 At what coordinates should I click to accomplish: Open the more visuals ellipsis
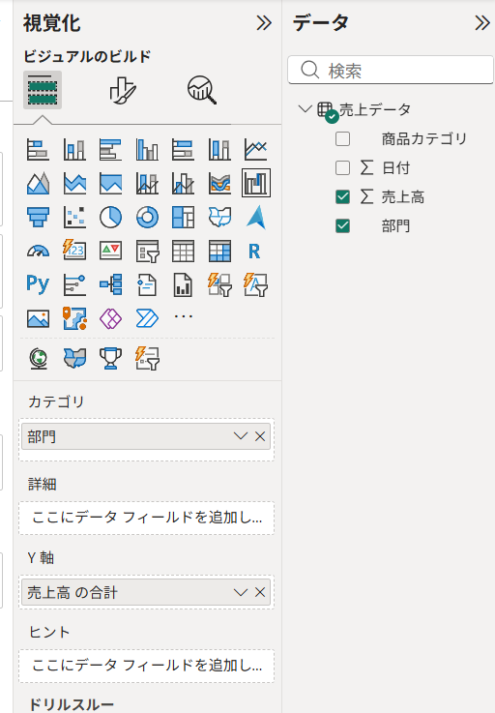point(183,316)
